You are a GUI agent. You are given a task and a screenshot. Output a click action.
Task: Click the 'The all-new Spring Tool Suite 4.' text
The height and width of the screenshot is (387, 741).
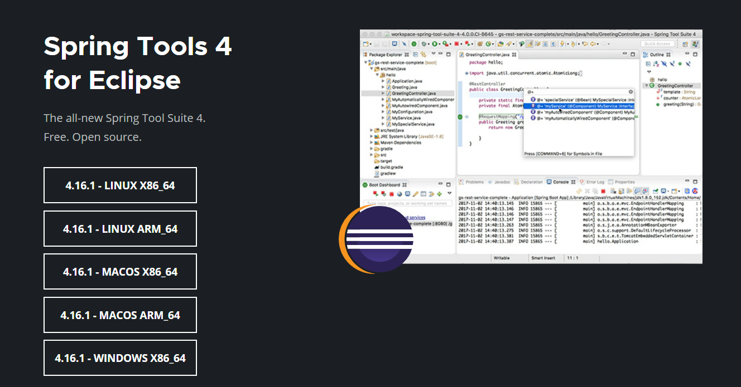(124, 118)
